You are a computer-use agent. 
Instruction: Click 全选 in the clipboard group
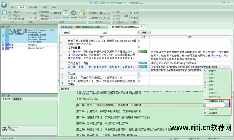(x=125, y=15)
